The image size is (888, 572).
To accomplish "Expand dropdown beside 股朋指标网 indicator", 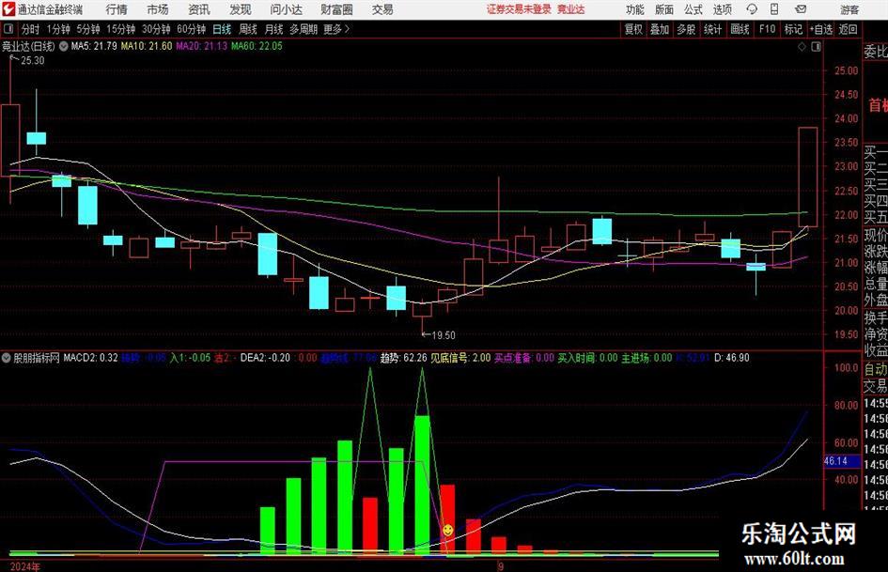I will point(7,358).
